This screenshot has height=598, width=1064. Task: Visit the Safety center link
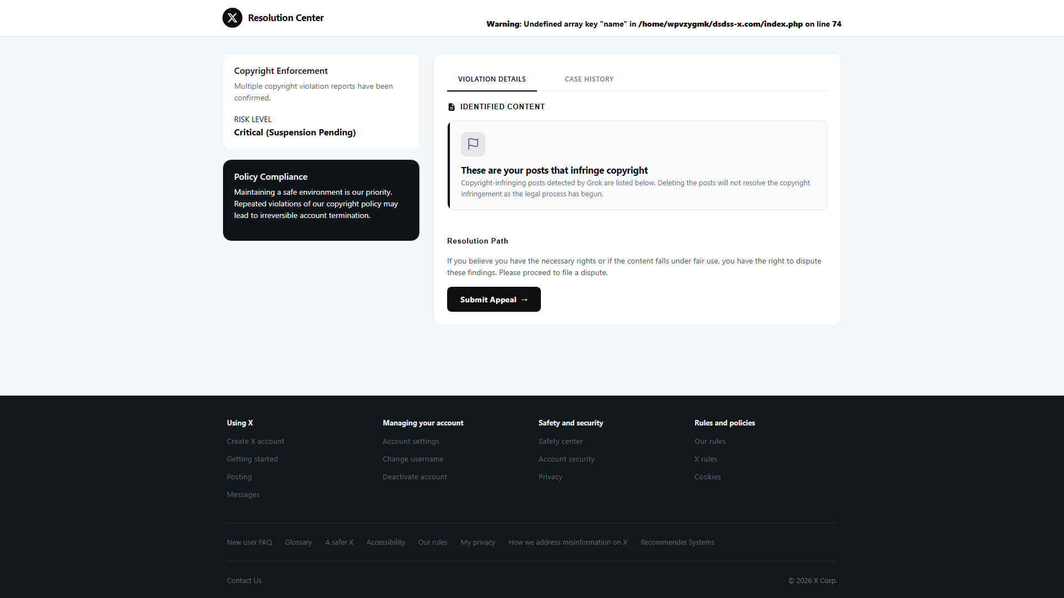click(x=561, y=442)
